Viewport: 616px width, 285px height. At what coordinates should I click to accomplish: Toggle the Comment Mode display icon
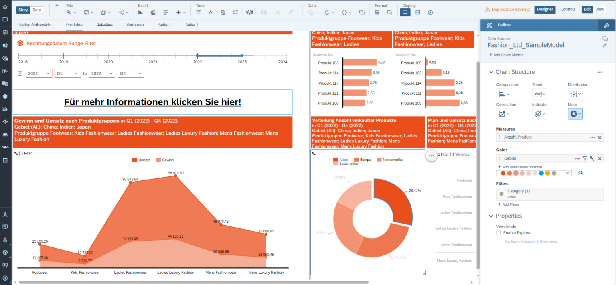pos(405,12)
